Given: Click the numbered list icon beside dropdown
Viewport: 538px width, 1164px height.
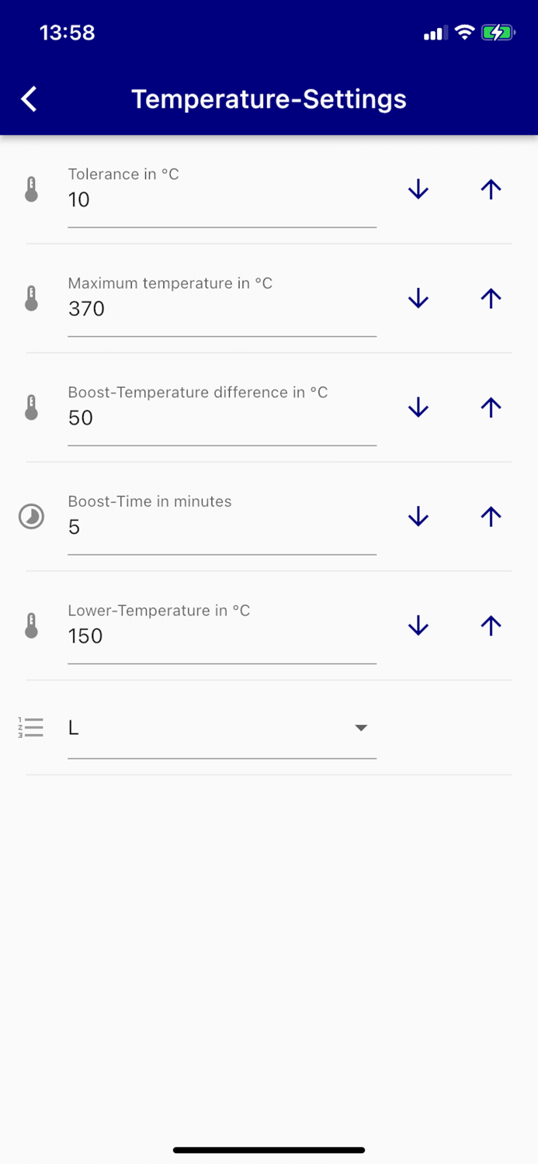Looking at the screenshot, I should (31, 728).
